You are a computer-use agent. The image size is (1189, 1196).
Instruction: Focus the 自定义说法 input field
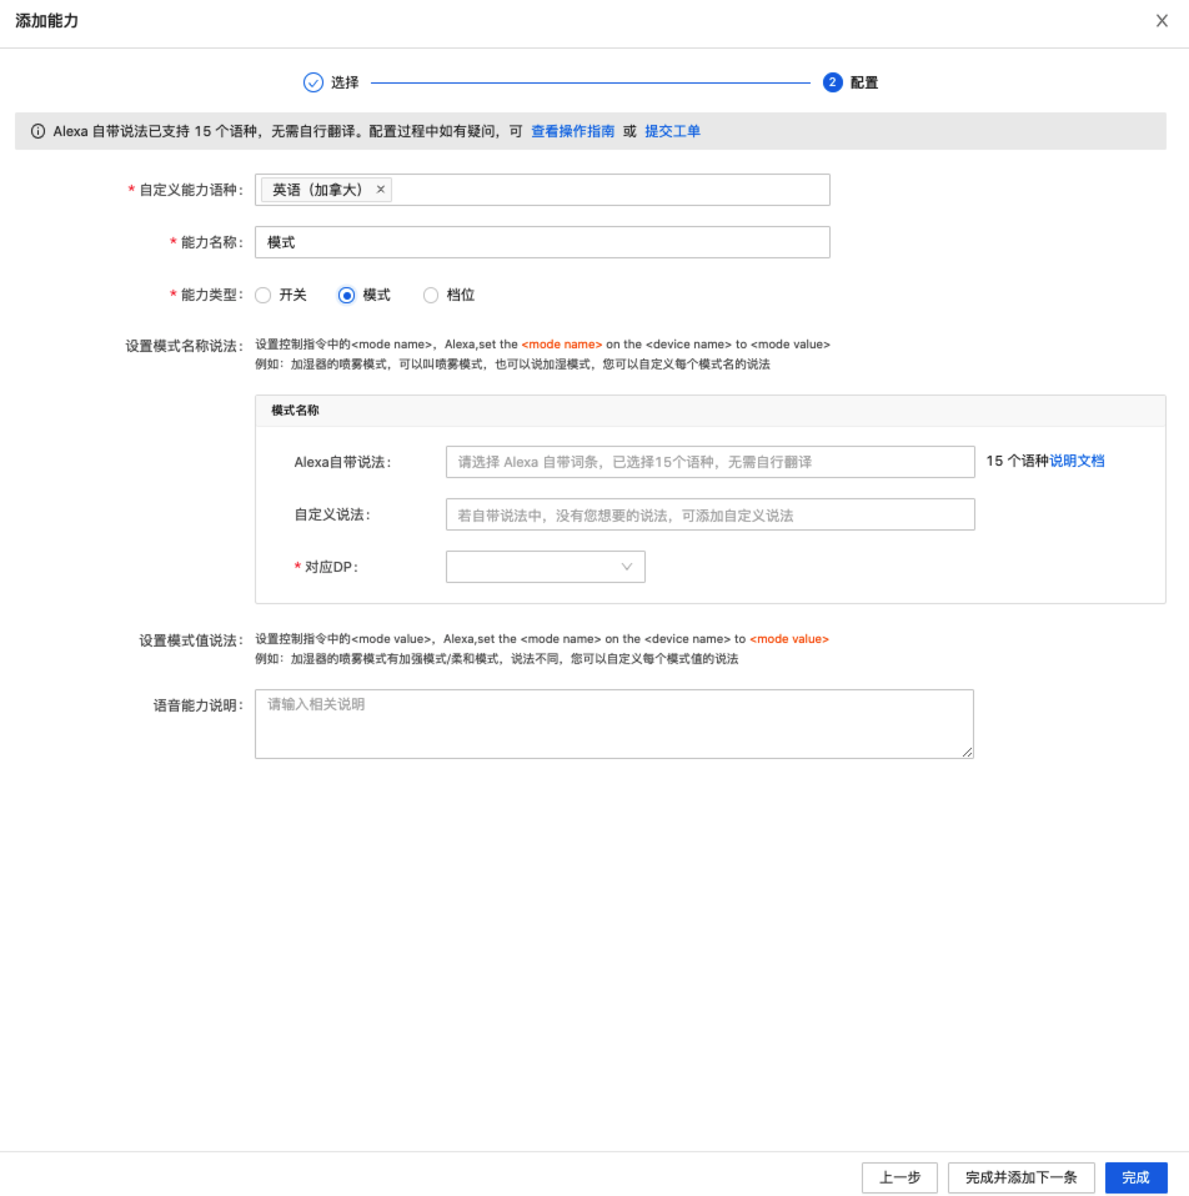click(x=710, y=514)
